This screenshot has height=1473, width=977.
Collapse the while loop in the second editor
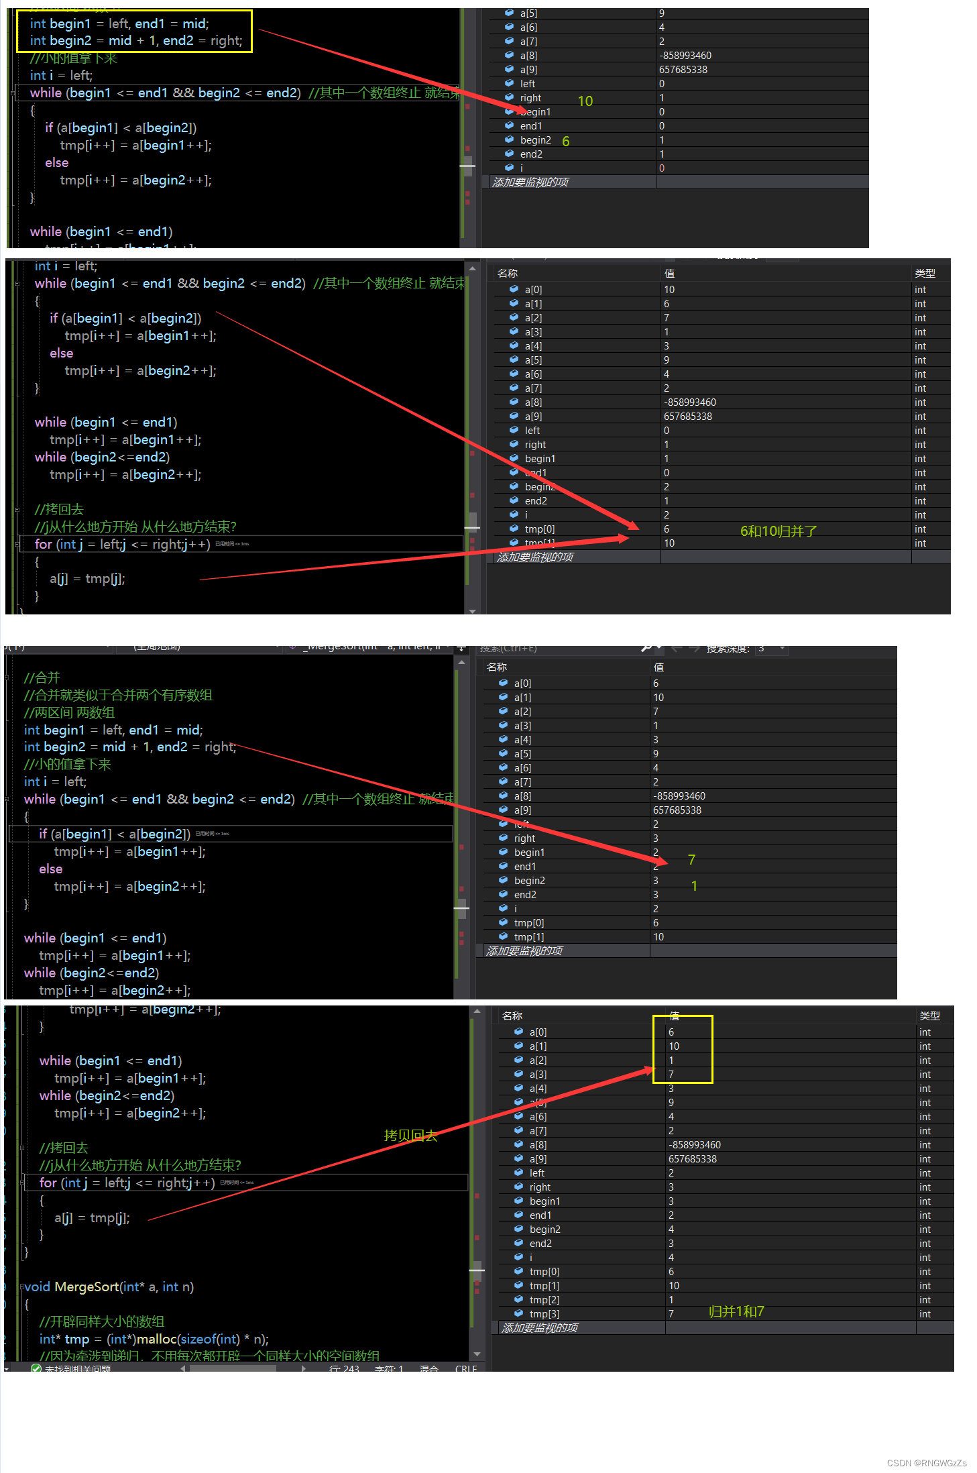18,283
